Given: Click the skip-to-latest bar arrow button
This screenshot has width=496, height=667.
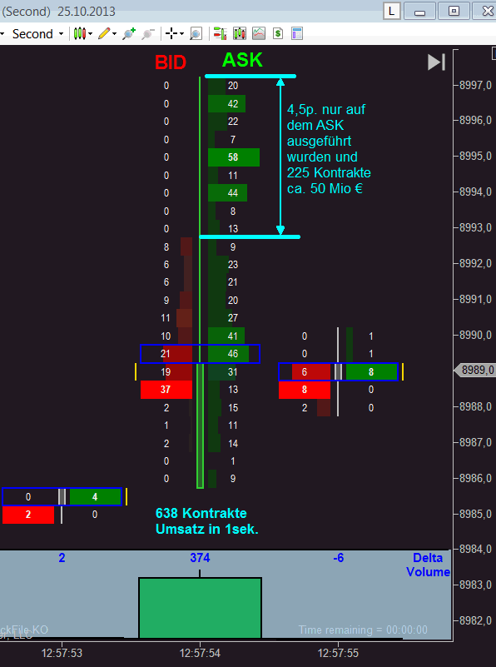Looking at the screenshot, I should (437, 62).
